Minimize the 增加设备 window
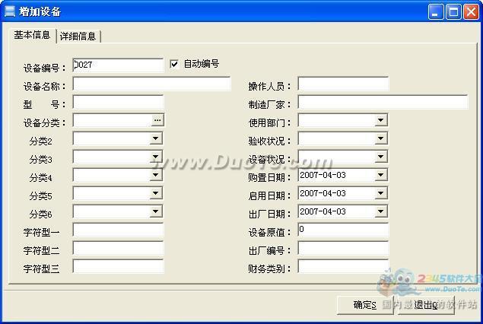This screenshot has height=324, width=483. tap(436, 12)
